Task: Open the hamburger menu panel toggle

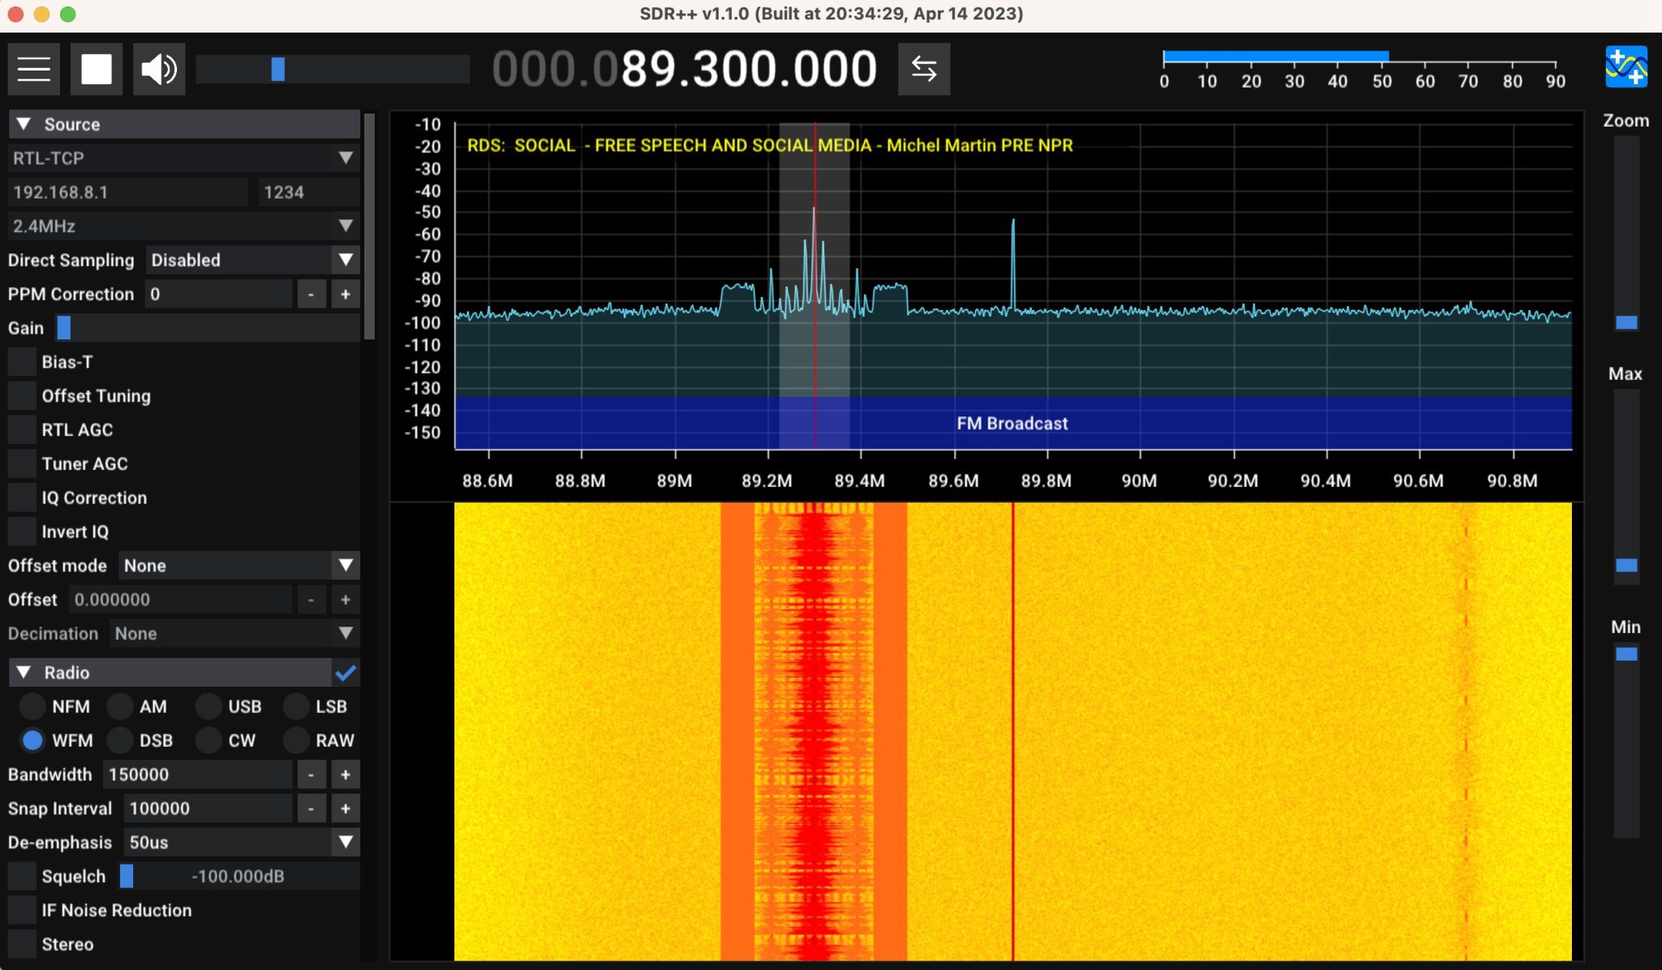Action: 34,69
